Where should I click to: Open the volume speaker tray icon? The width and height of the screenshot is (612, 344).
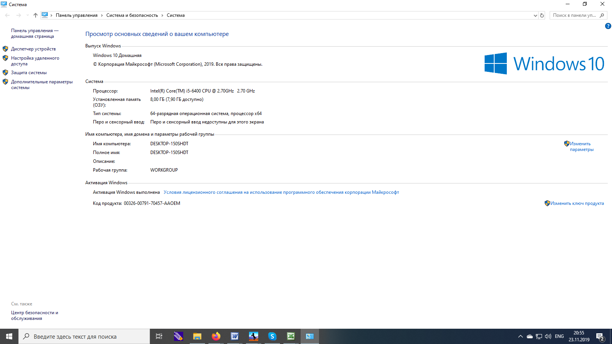coord(548,336)
